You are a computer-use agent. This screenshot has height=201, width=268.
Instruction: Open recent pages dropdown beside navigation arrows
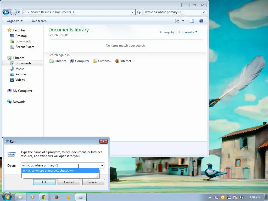pos(19,12)
